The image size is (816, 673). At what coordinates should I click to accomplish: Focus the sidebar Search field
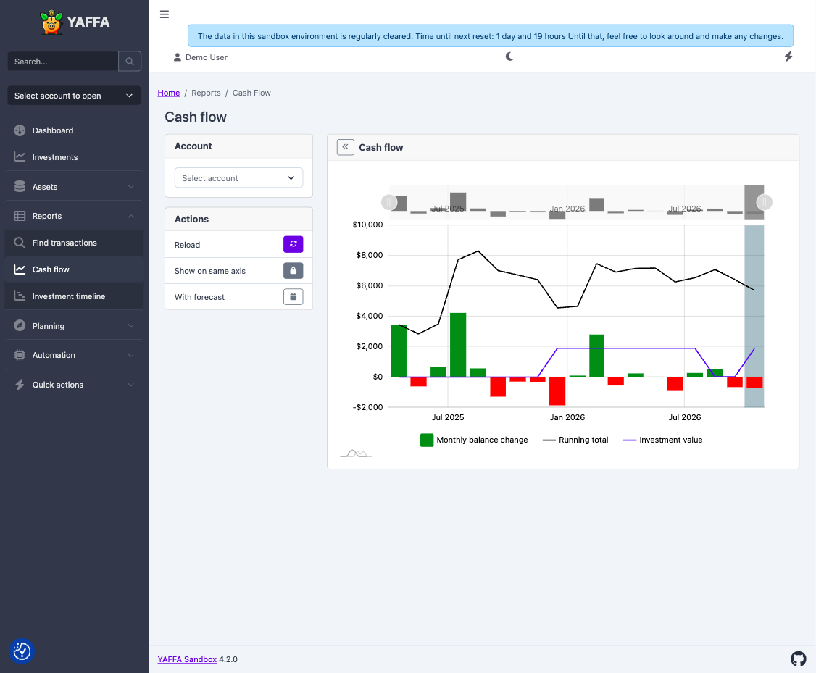[x=63, y=62]
